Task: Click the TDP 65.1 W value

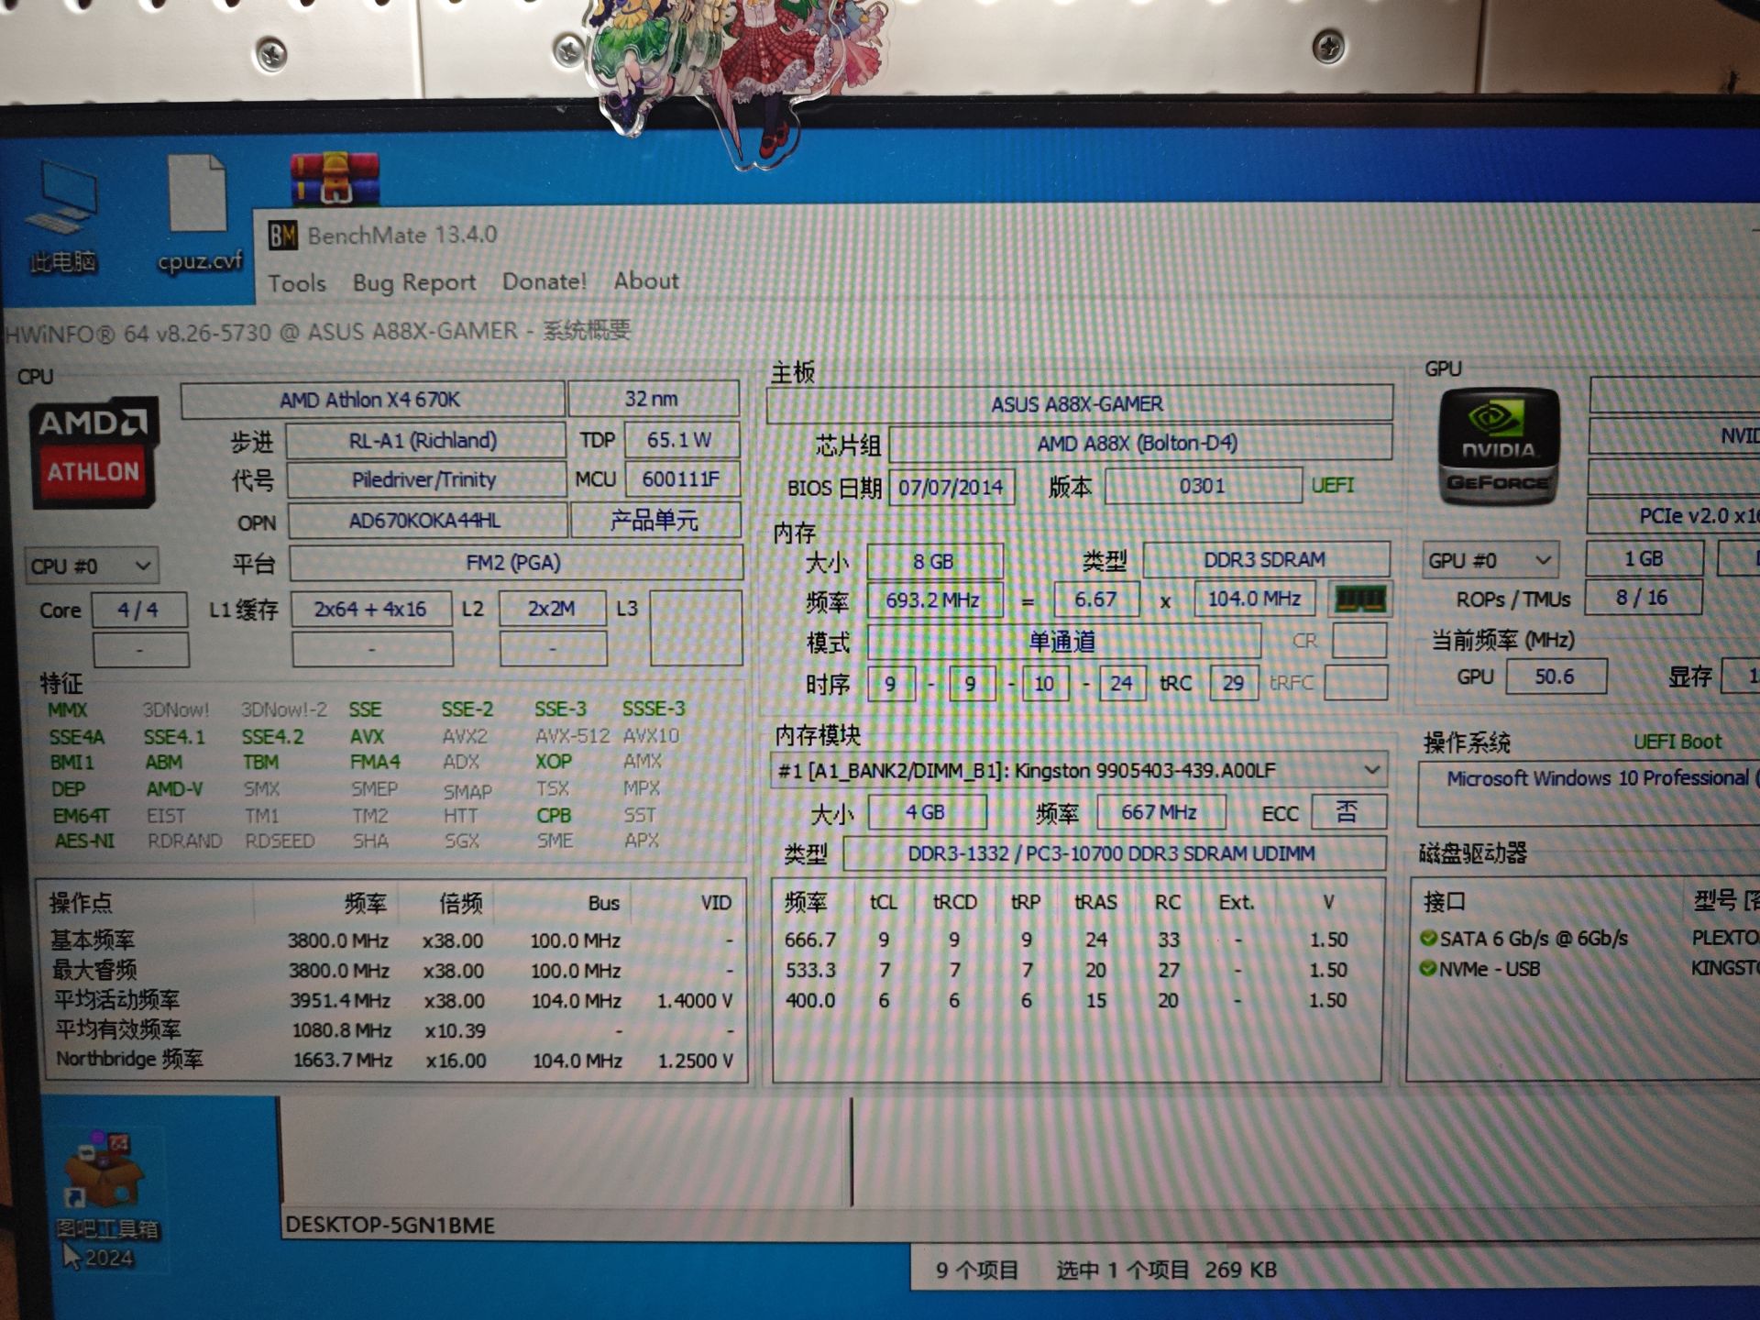Action: point(680,440)
